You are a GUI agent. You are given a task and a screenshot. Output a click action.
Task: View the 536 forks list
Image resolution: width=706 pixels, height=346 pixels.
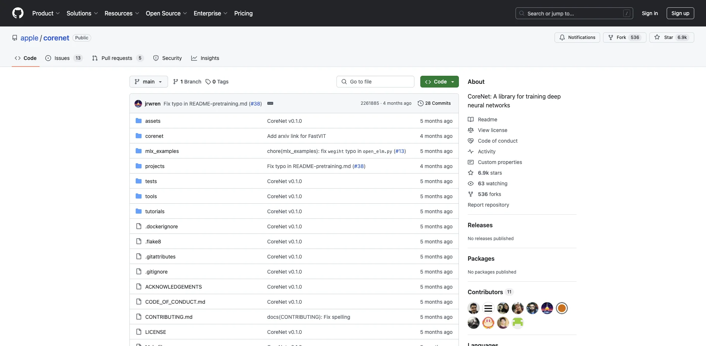click(x=489, y=194)
